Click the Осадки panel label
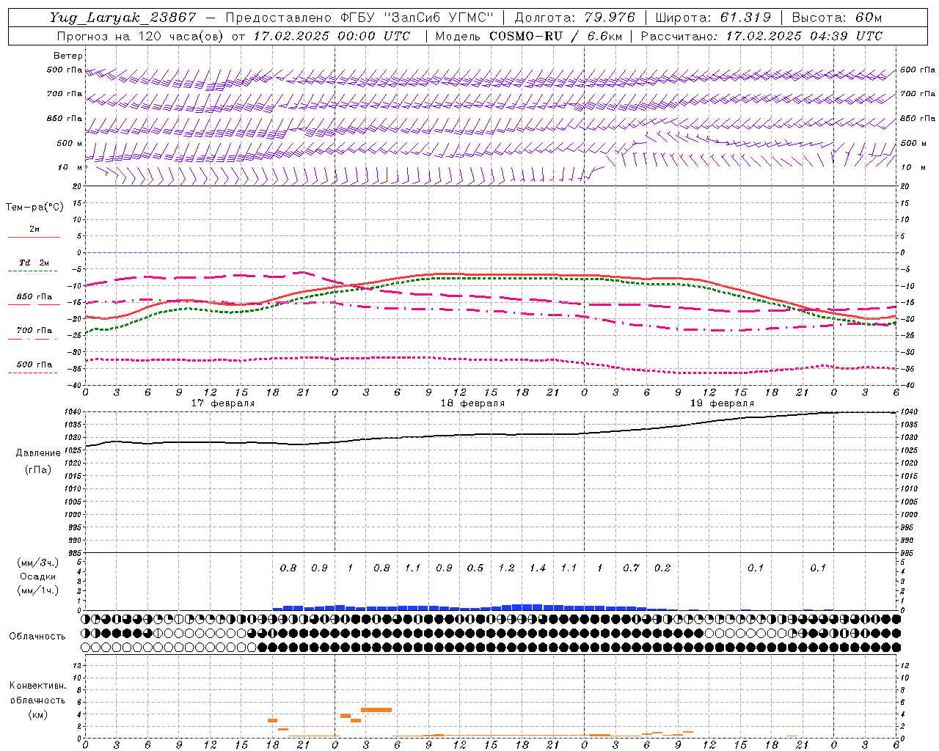 pyautogui.click(x=38, y=576)
